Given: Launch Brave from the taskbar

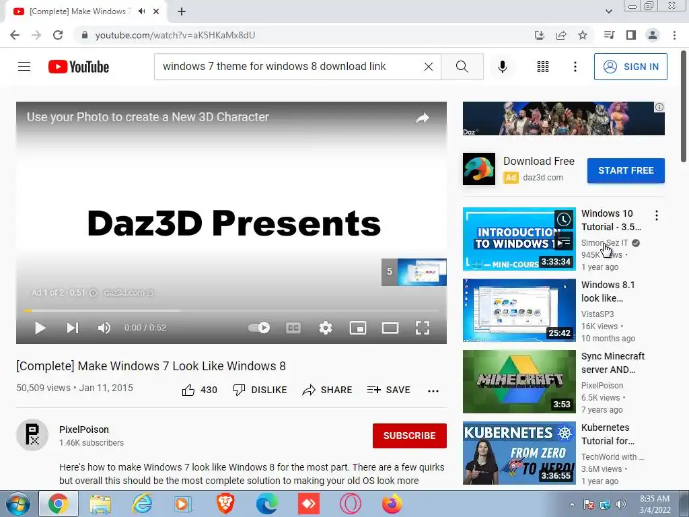Looking at the screenshot, I should pos(225,504).
